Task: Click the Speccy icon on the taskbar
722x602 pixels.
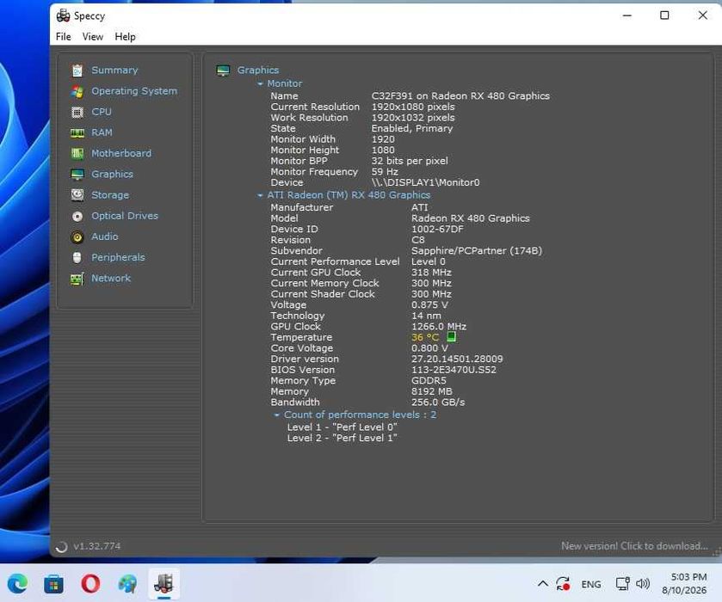Action: coord(164,584)
